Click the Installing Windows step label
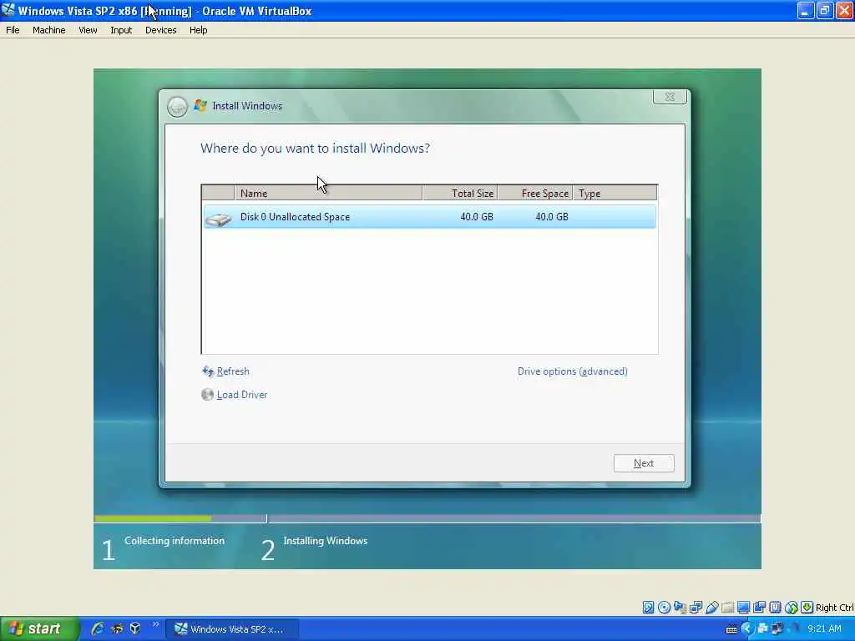855x641 pixels. 326,541
